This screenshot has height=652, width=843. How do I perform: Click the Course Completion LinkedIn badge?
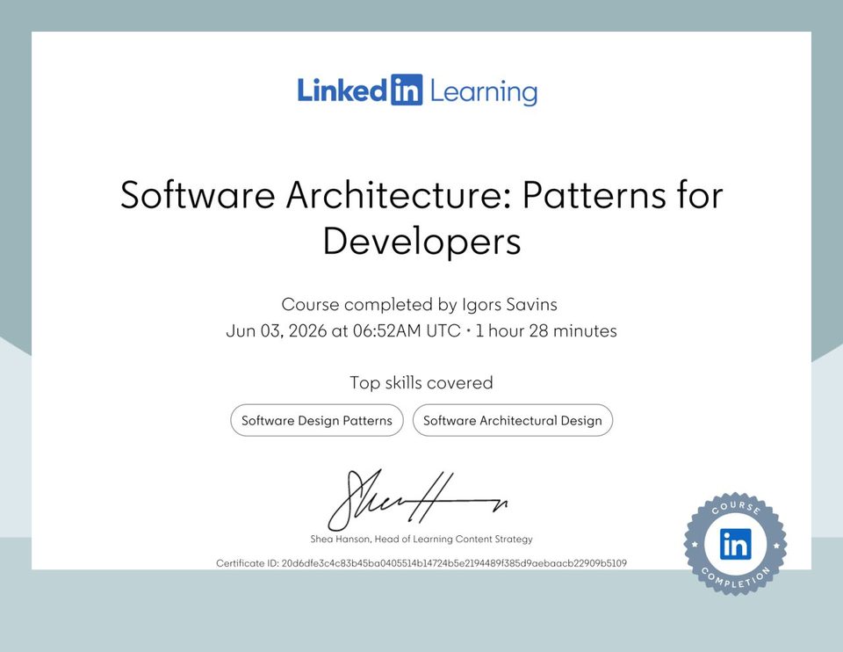coord(735,544)
